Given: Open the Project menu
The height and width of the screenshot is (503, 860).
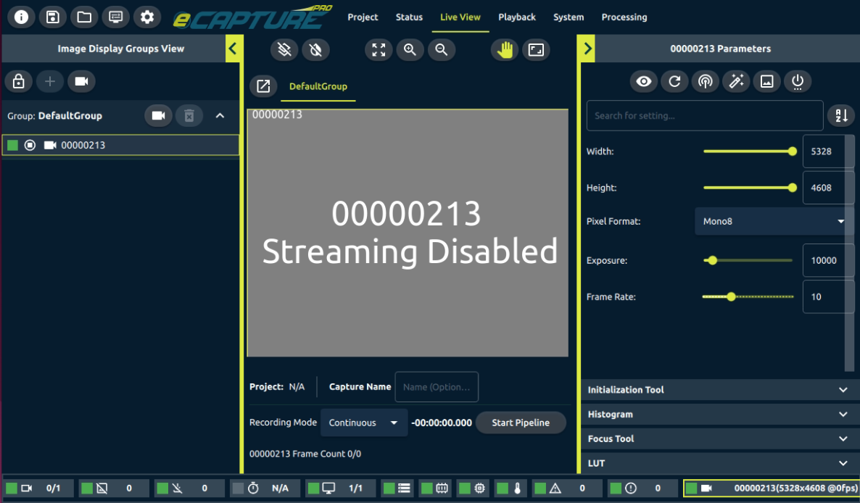Looking at the screenshot, I should 363,17.
